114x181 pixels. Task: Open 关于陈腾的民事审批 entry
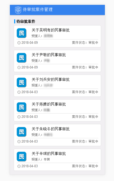[x=49, y=104]
